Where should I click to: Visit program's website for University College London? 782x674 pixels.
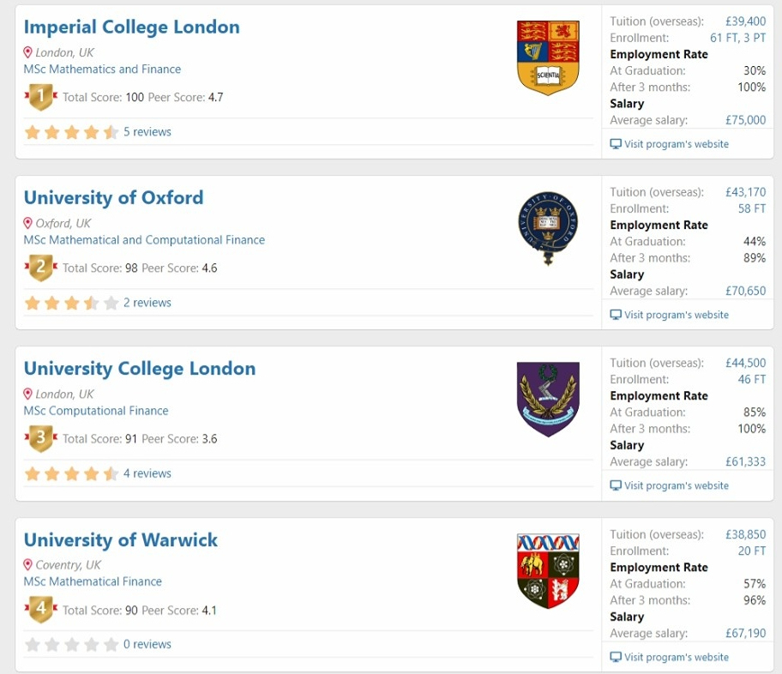[670, 485]
